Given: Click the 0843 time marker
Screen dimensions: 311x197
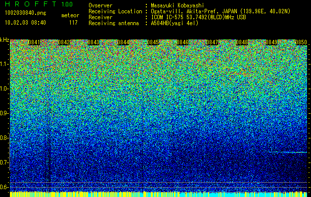Looking at the screenshot, I should 93,42.
